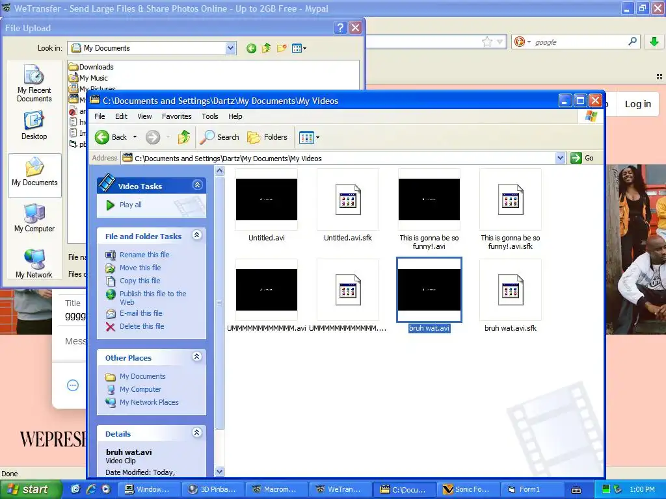Click Desktop in File Upload sidebar

pyautogui.click(x=34, y=125)
